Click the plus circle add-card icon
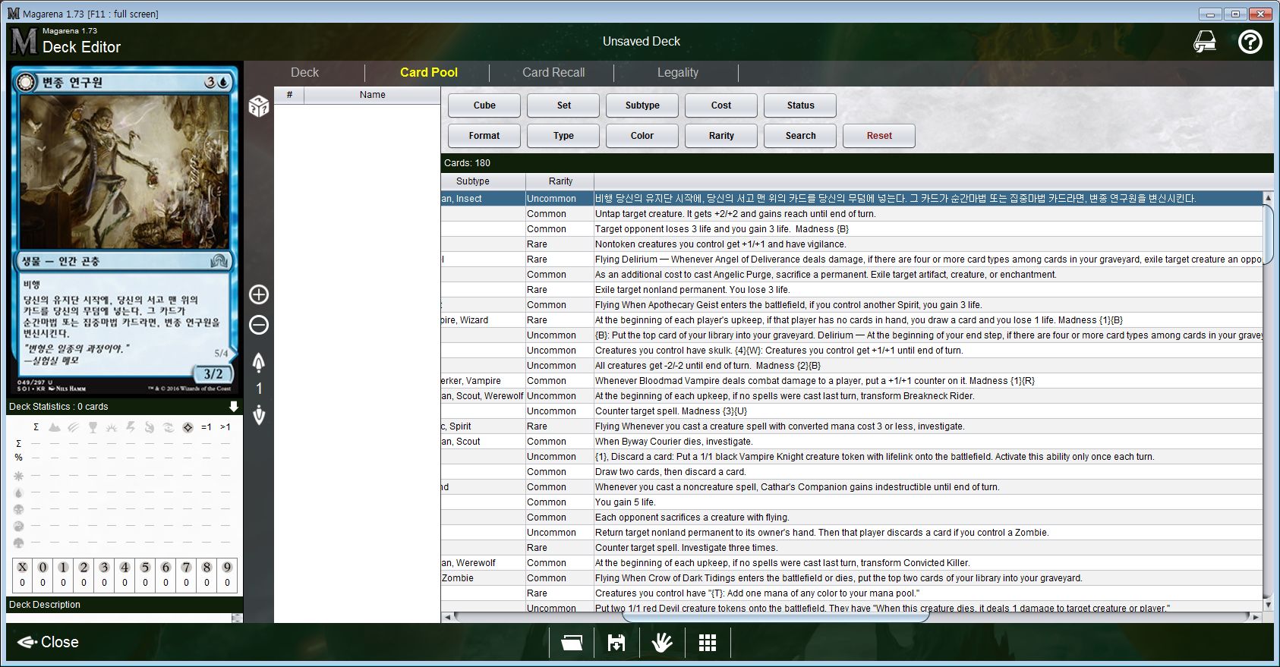 click(x=259, y=294)
